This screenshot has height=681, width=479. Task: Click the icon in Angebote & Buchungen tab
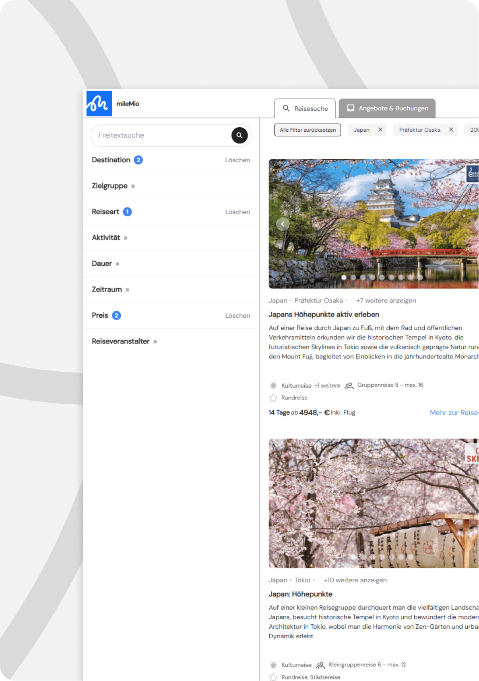(x=351, y=108)
